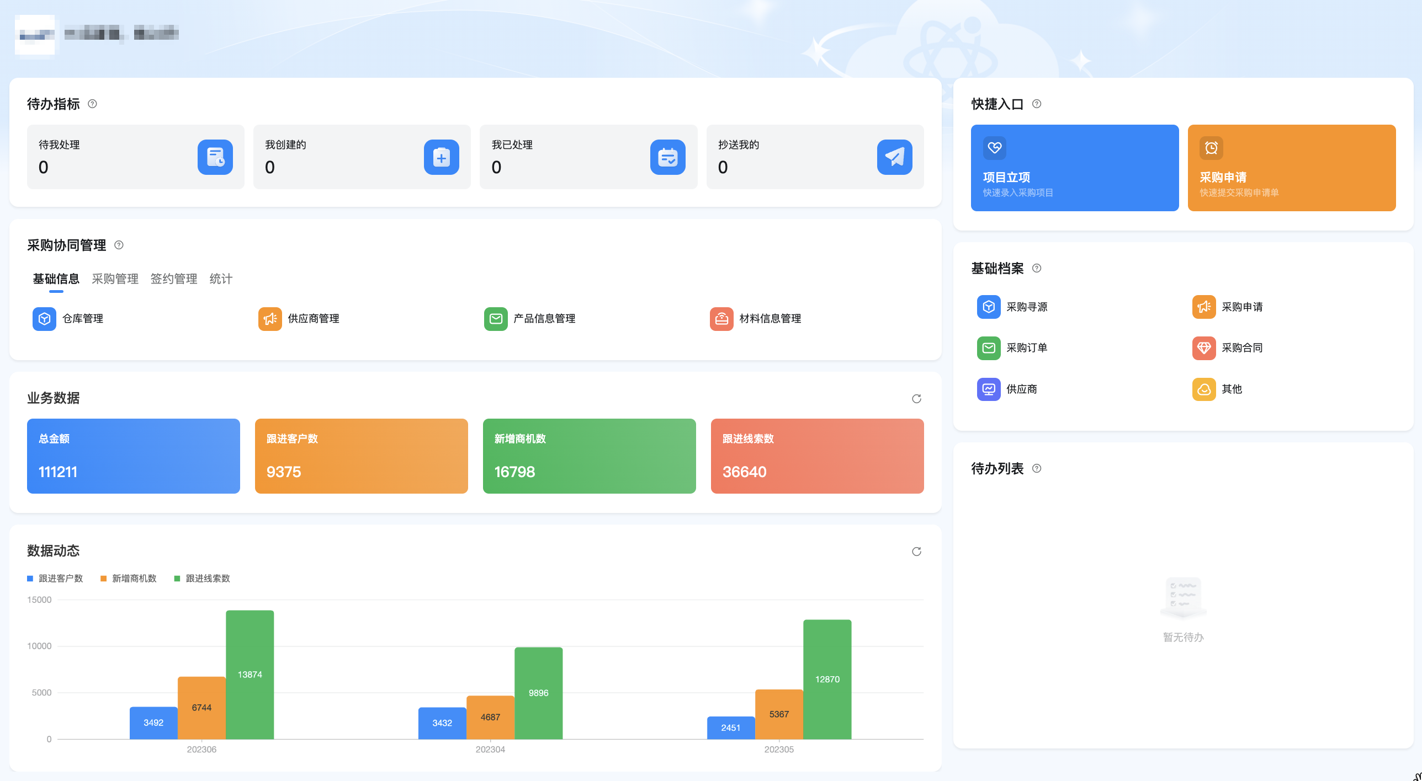
Task: Show help tooltip beside 待办指标
Action: 93,104
